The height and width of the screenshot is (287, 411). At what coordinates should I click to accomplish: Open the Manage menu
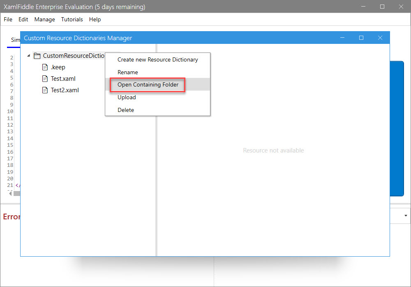point(44,19)
